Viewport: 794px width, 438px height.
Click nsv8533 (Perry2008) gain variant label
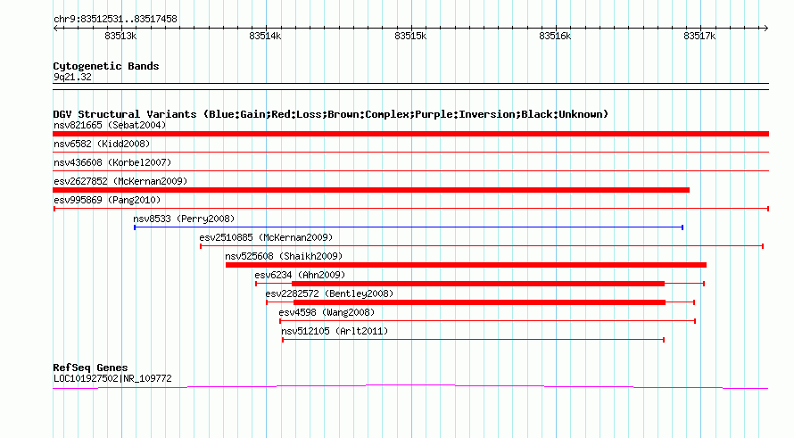point(184,219)
